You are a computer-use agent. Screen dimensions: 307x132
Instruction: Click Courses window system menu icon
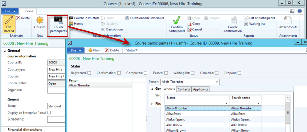pyautogui.click(x=4, y=3)
